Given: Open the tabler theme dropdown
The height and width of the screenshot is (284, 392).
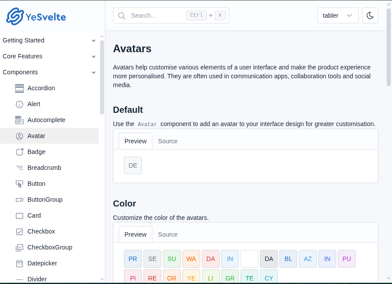Looking at the screenshot, I should [x=338, y=15].
